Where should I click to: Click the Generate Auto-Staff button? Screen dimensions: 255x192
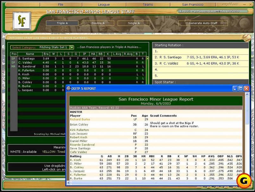203,23
